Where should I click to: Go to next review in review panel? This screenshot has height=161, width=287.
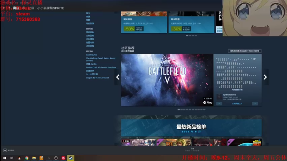pos(255,103)
